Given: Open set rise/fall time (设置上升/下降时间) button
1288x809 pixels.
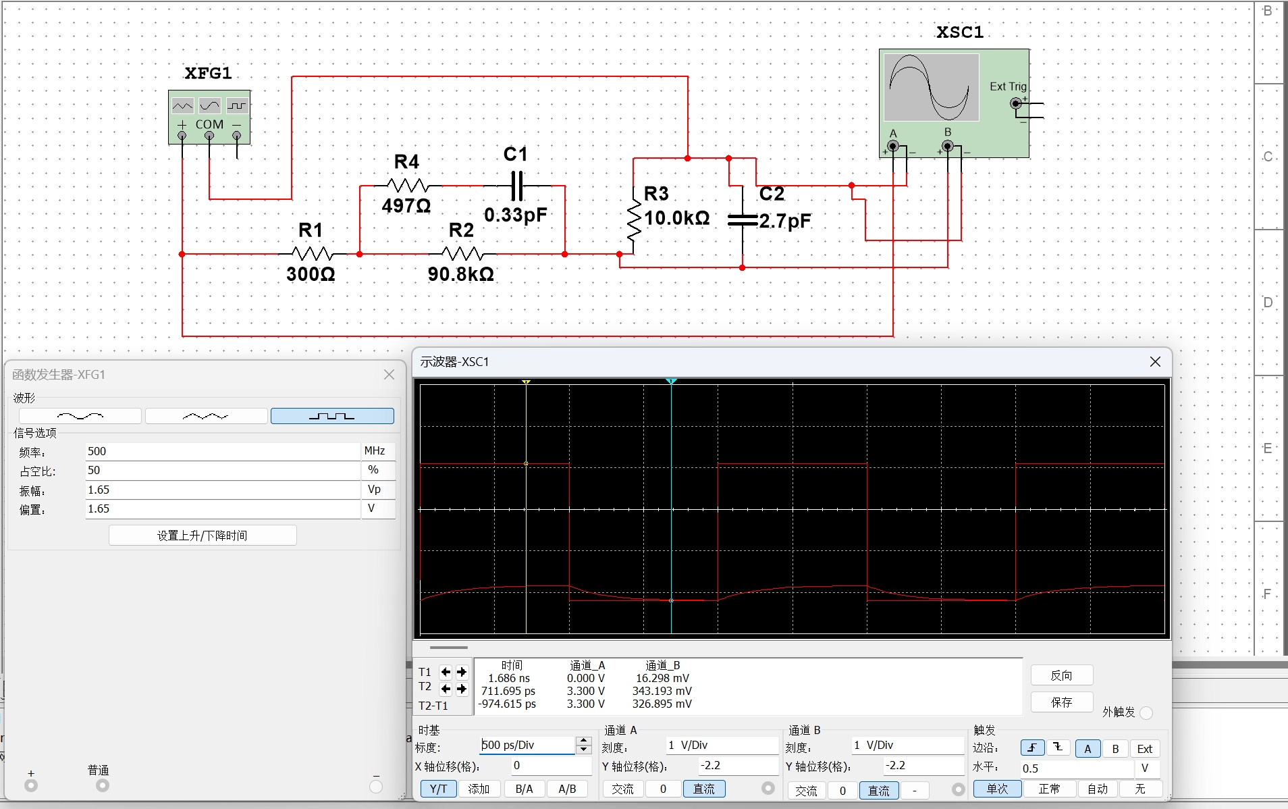Looking at the screenshot, I should click(203, 536).
